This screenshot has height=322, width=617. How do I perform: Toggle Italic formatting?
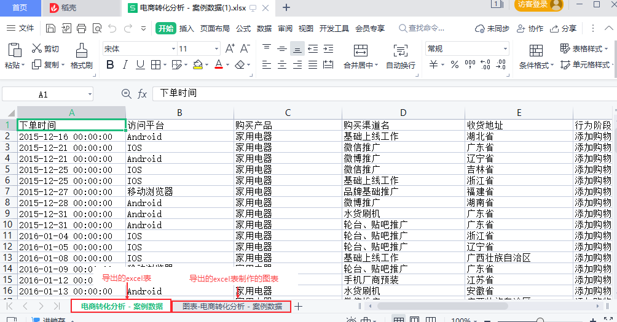(125, 65)
